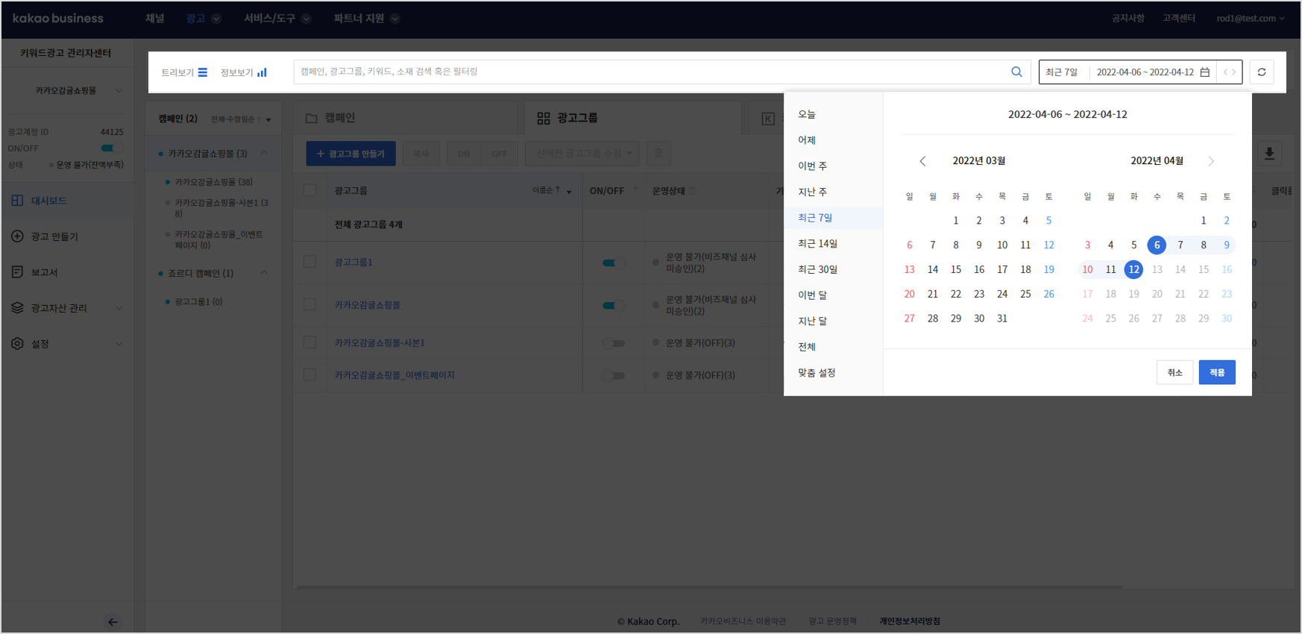
Task: Pick March 15 in the calendar
Action: 956,269
